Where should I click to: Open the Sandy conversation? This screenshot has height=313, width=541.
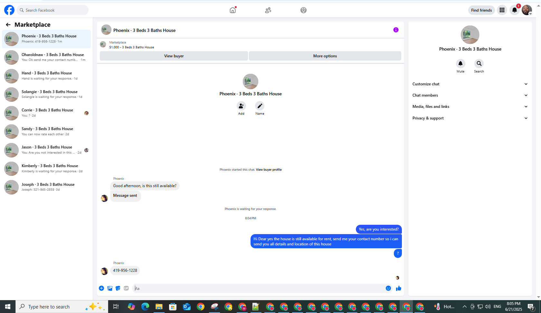(x=46, y=131)
